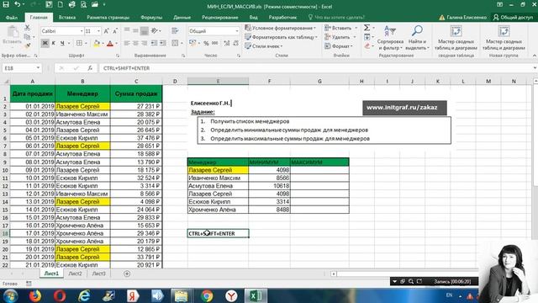Image resolution: width=538 pixels, height=303 pixels.
Task: Open the Лист2 sheet tab
Action: pyautogui.click(x=75, y=274)
